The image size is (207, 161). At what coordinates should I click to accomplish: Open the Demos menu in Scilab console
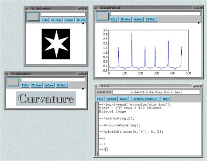[x=124, y=99]
